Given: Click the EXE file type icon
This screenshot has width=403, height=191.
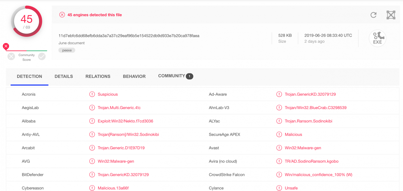Looking at the screenshot, I should pos(377,38).
